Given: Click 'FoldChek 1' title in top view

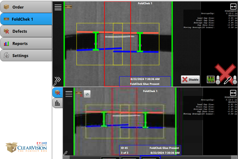Looking at the screenshot, I should (145, 3).
